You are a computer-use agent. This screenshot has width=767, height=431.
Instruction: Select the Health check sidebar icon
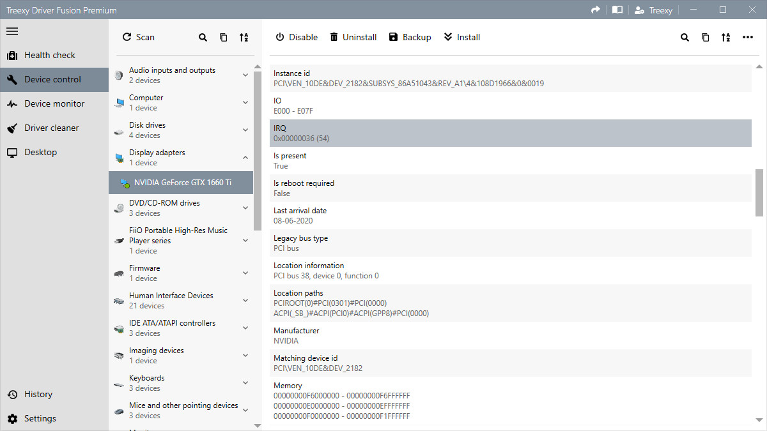pos(11,55)
